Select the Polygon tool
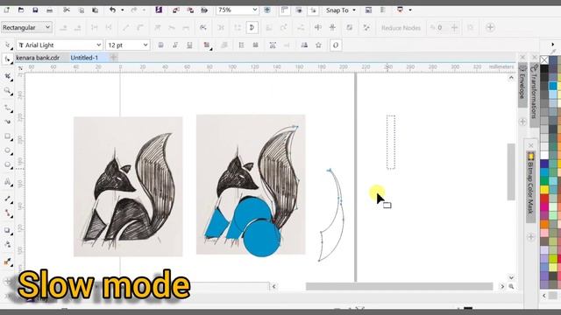 point(8,165)
